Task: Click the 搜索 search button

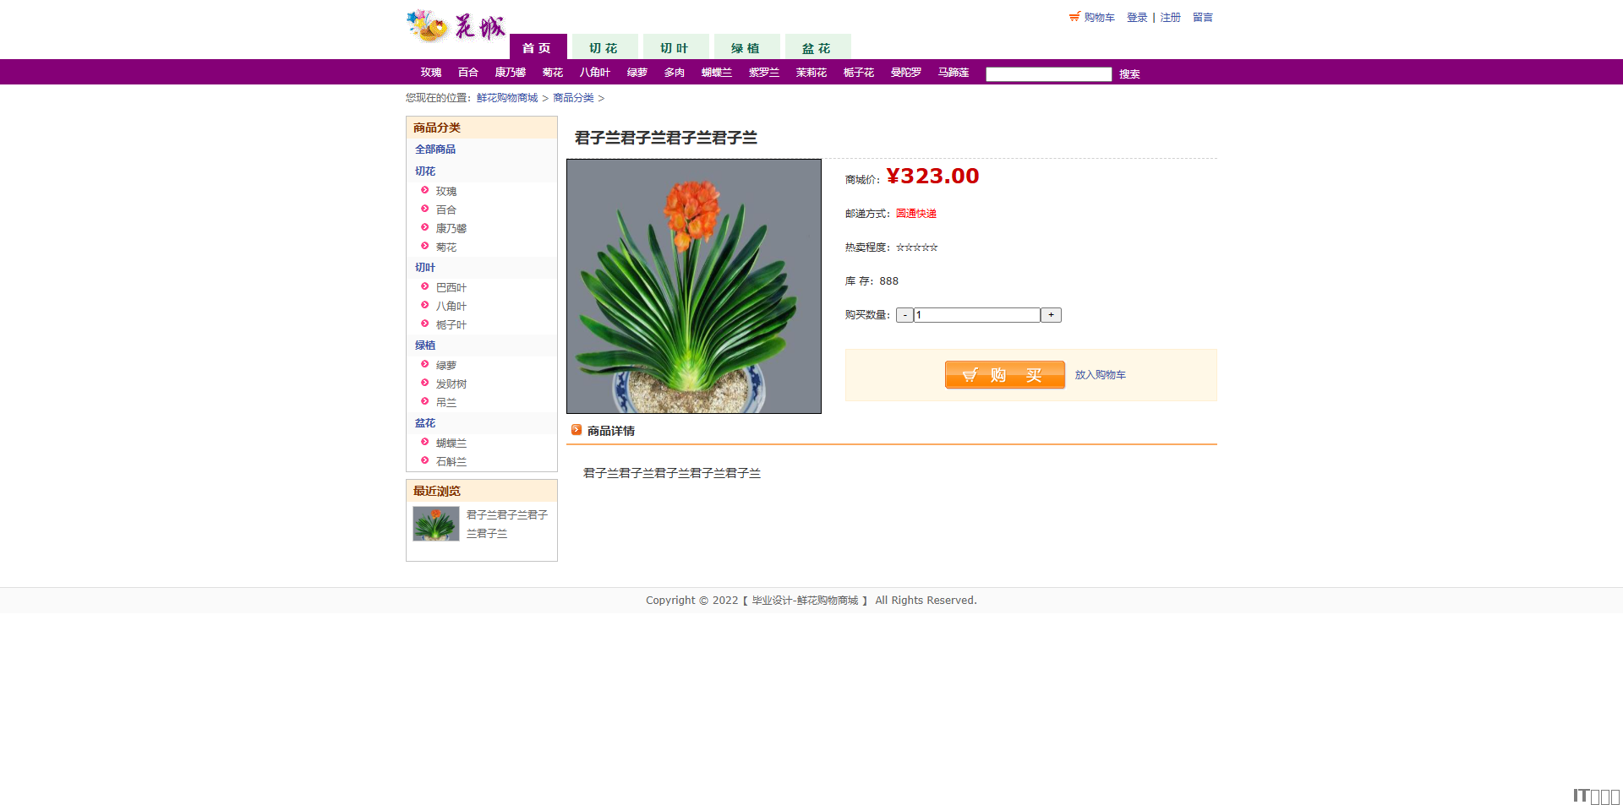Action: [1129, 74]
